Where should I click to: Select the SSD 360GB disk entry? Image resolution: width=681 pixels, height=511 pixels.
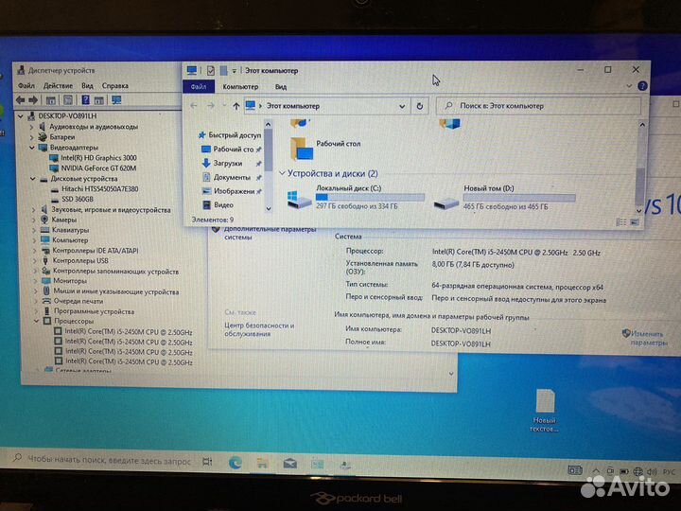(78, 199)
